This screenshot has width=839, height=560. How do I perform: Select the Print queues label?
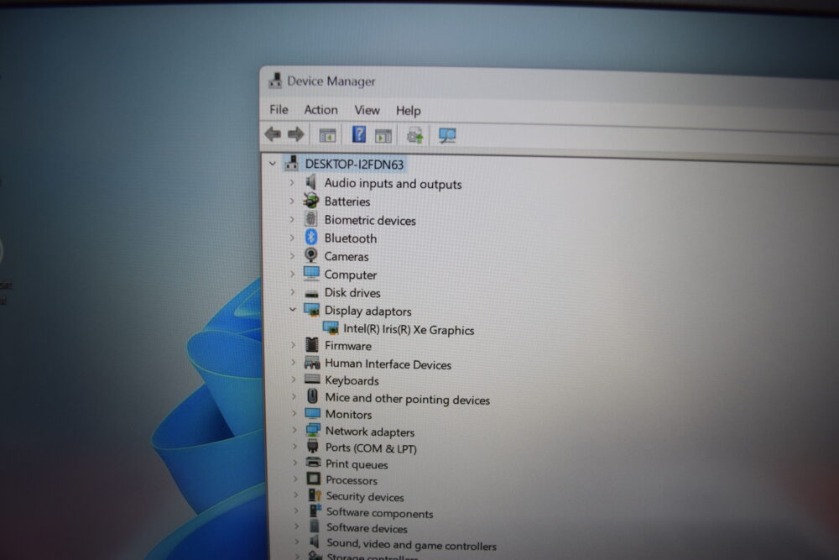(x=357, y=464)
